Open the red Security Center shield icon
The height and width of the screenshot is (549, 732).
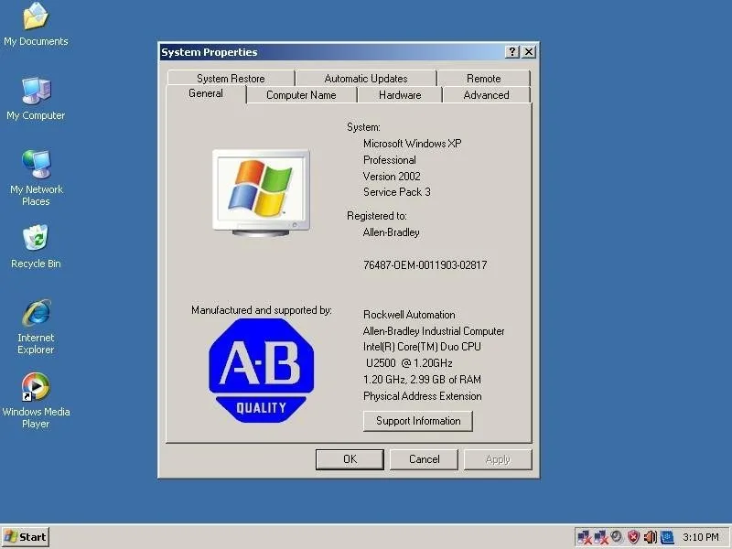click(x=633, y=537)
